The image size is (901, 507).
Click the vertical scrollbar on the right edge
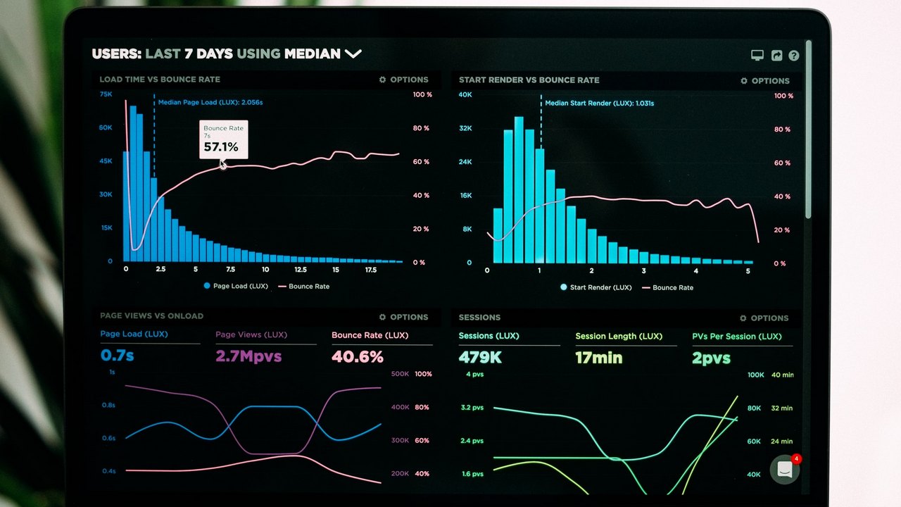[x=808, y=127]
